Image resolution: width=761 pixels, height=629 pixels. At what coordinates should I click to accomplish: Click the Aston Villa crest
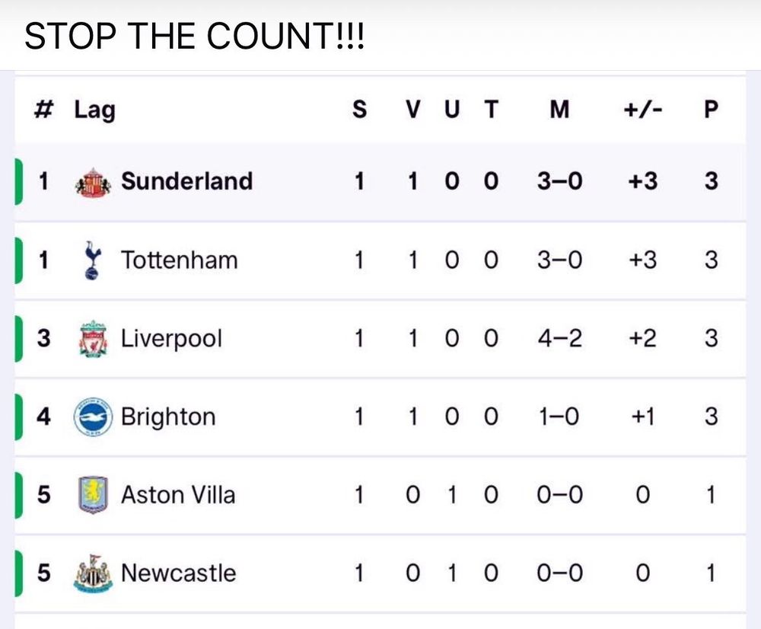coord(93,495)
